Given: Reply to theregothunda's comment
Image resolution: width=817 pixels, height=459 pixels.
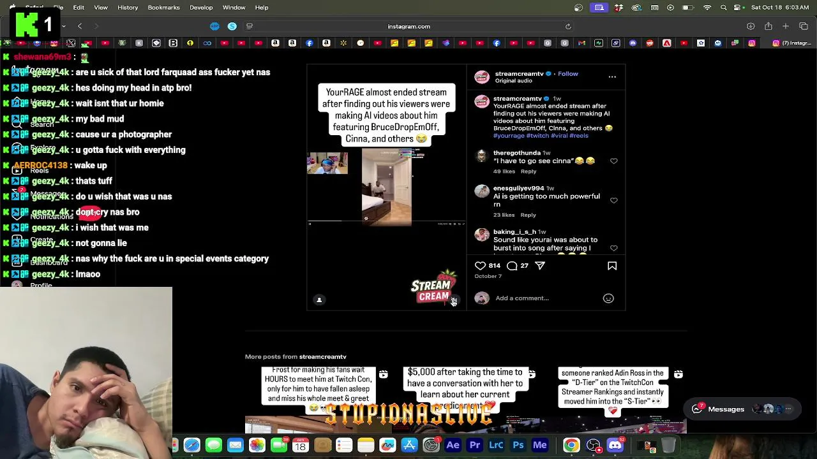Looking at the screenshot, I should point(528,171).
